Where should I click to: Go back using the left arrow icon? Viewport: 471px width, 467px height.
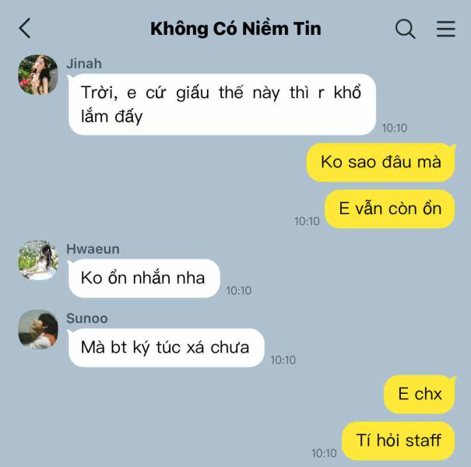(25, 28)
